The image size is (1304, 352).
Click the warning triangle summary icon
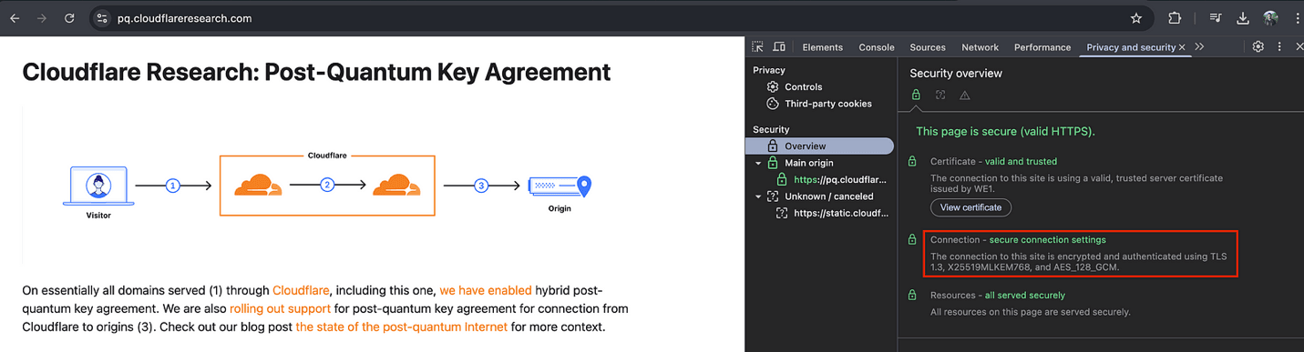[x=965, y=95]
